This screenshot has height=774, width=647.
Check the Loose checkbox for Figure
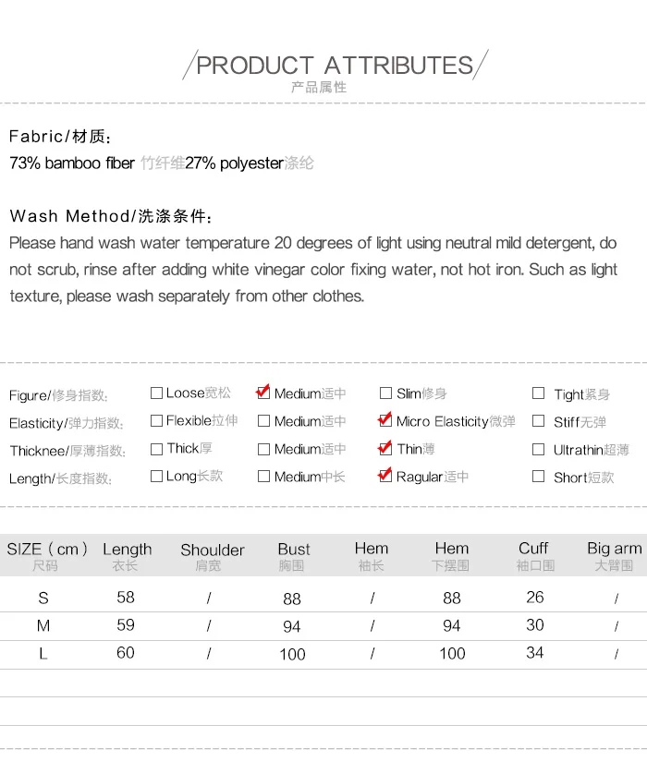(156, 393)
